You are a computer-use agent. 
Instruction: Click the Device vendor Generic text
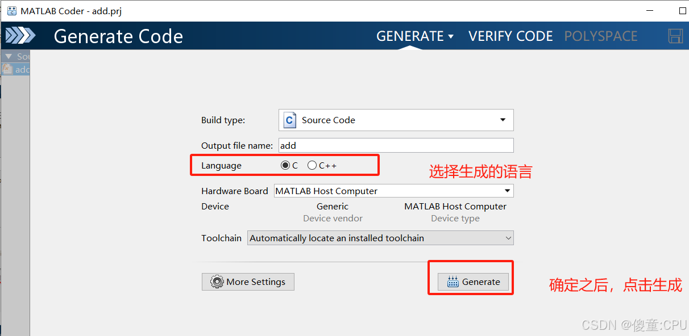(333, 207)
